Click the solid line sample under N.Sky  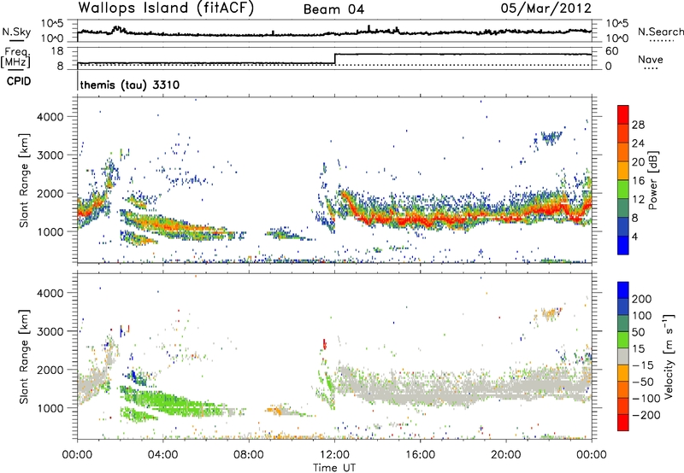[x=16, y=41]
